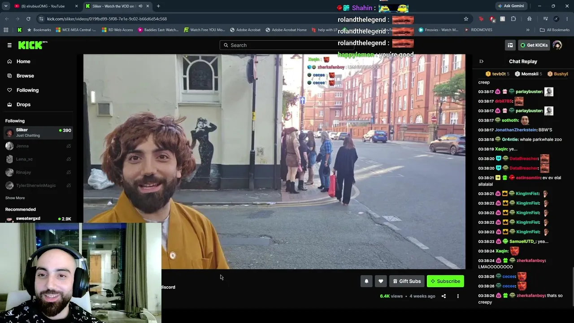Open the Kick leaderboard panel icon

510,45
